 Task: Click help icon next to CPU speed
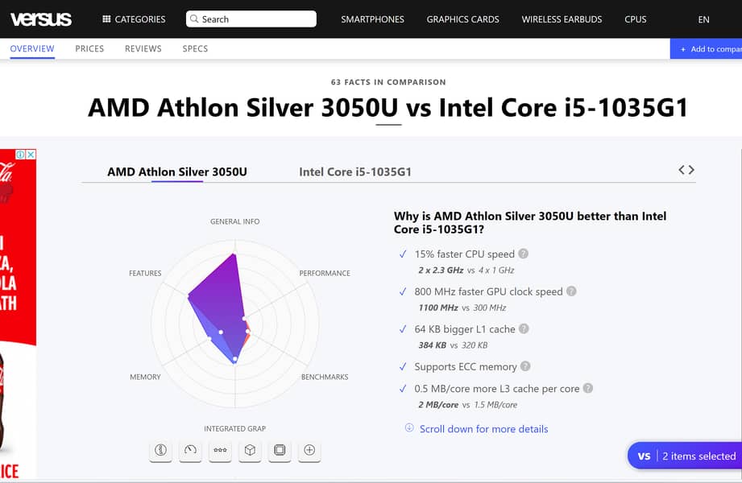coord(524,254)
